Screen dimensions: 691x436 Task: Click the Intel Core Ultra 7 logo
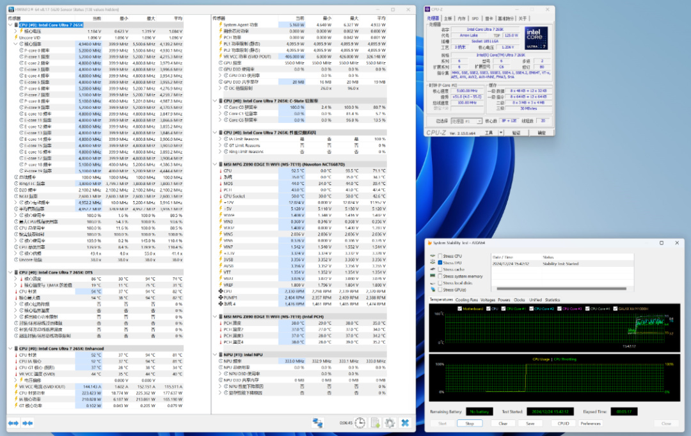click(x=536, y=38)
